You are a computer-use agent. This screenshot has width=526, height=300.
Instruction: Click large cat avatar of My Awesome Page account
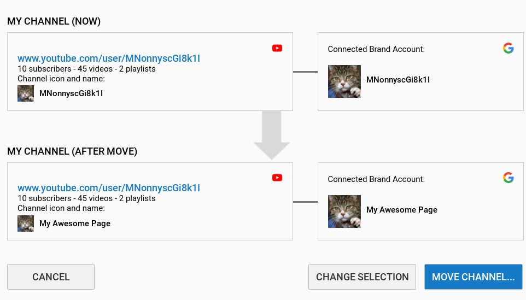tap(344, 211)
